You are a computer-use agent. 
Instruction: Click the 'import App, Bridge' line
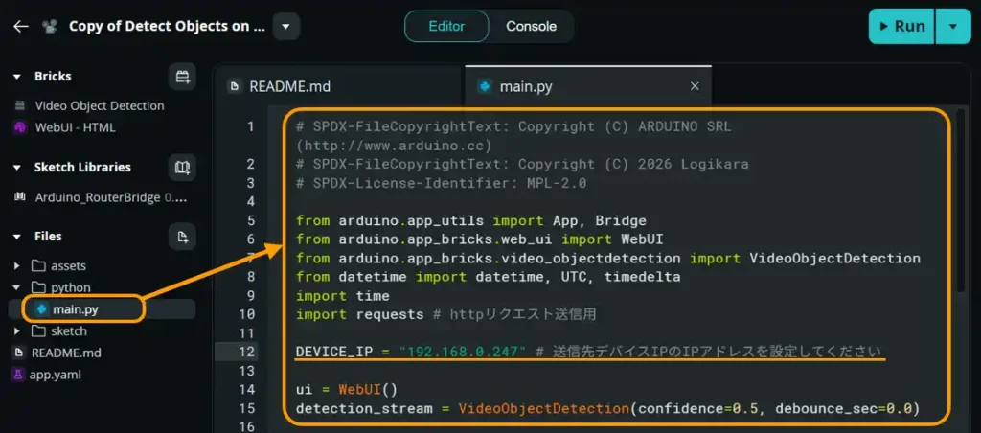click(x=471, y=220)
